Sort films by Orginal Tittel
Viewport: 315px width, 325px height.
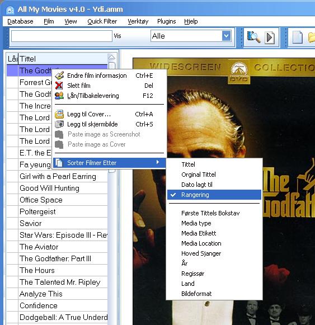pyautogui.click(x=214, y=175)
